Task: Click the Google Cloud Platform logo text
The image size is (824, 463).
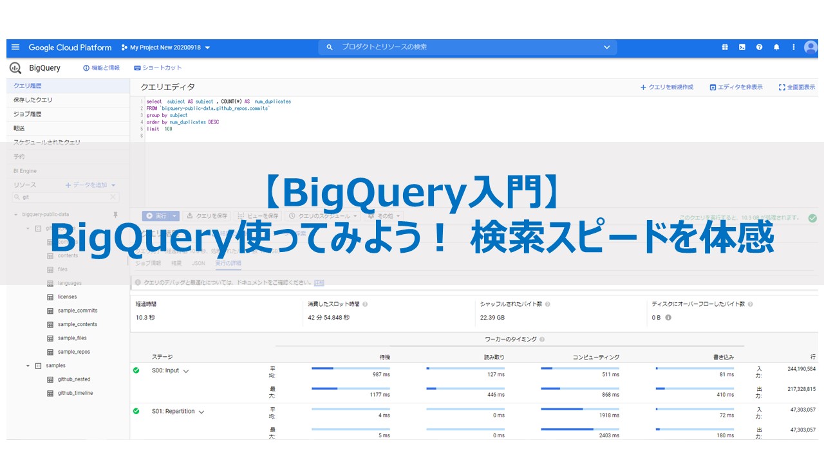Action: tap(70, 48)
